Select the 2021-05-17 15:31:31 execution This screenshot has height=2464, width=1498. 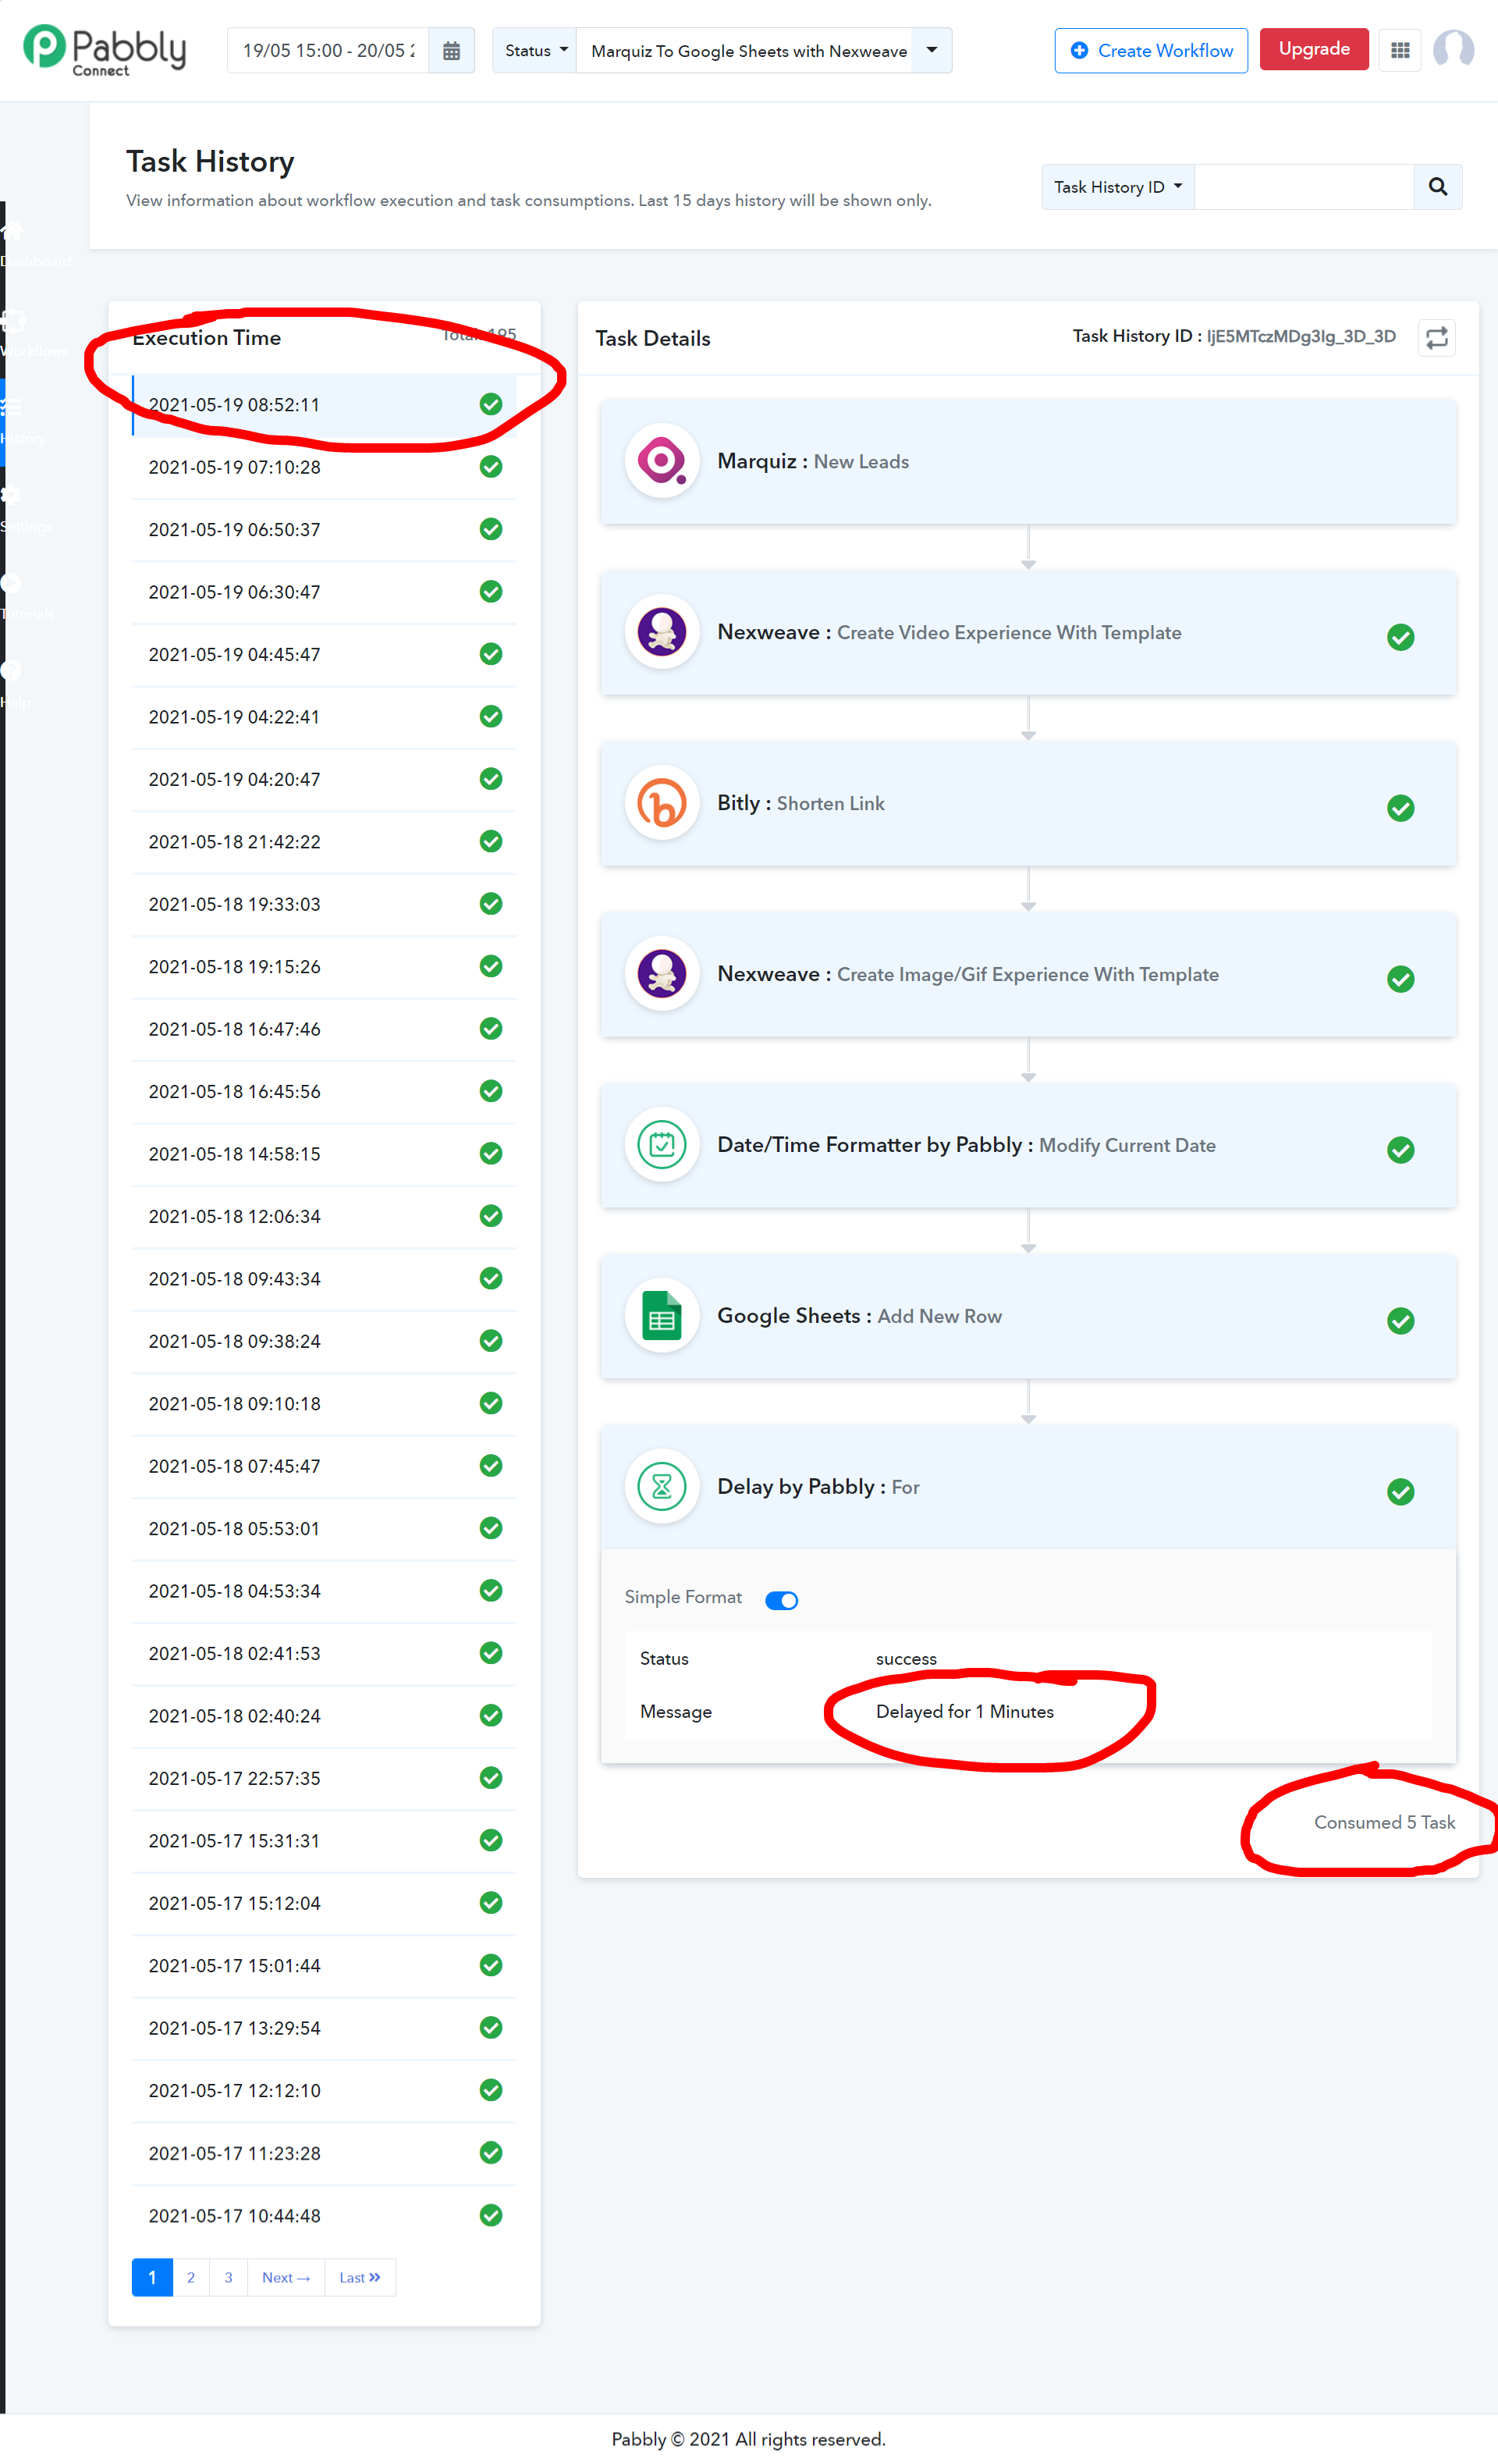pyautogui.click(x=325, y=1841)
